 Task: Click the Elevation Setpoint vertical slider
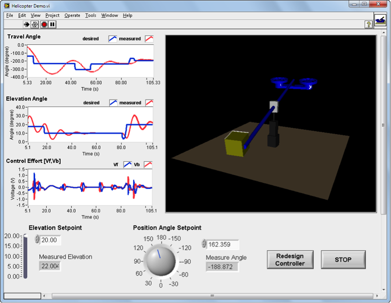click(24, 257)
